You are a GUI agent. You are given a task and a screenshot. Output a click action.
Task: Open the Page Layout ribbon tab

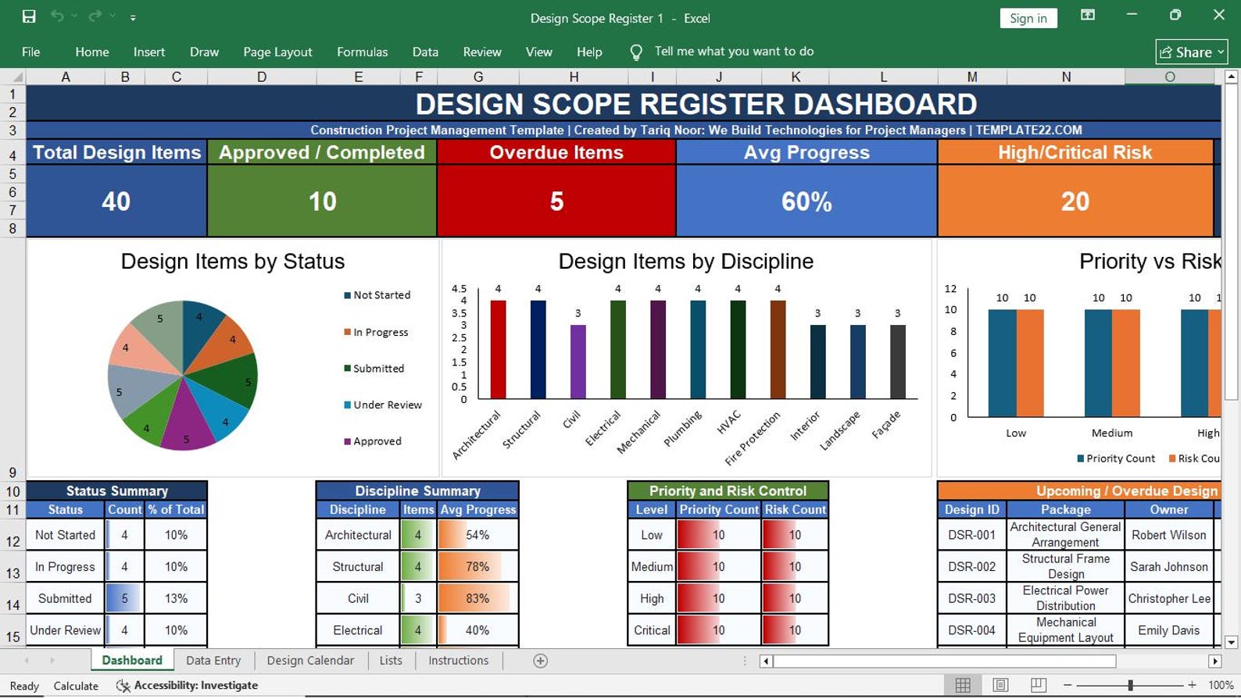277,52
